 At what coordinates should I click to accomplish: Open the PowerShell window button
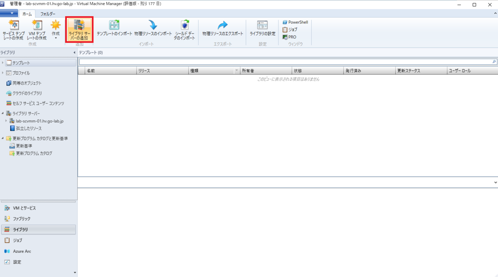[295, 22]
